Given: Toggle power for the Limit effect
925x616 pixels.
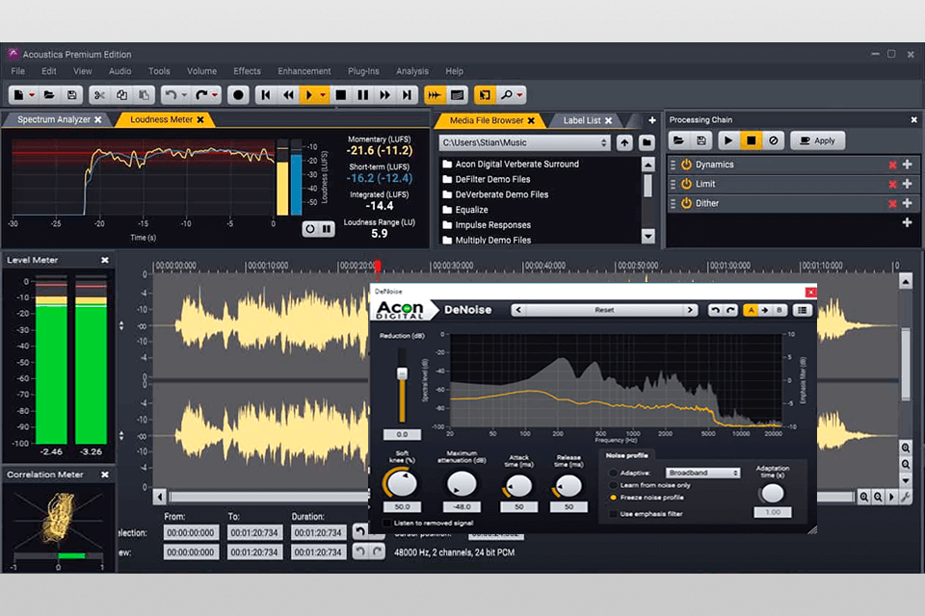Looking at the screenshot, I should click(686, 184).
